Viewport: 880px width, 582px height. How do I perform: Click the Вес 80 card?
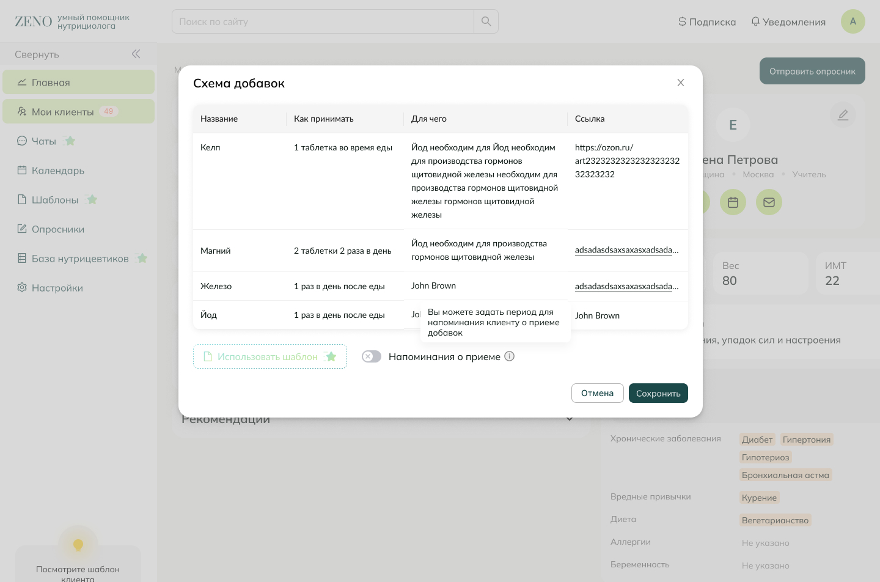click(760, 273)
